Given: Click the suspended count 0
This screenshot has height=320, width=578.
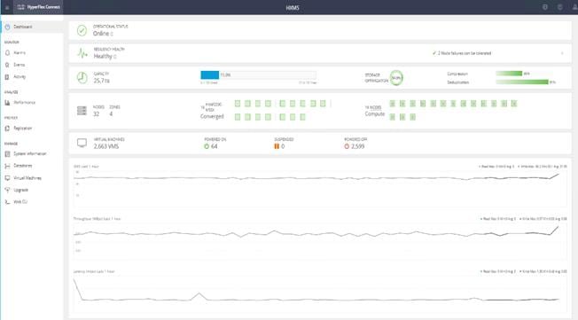Looking at the screenshot, I should (x=283, y=146).
